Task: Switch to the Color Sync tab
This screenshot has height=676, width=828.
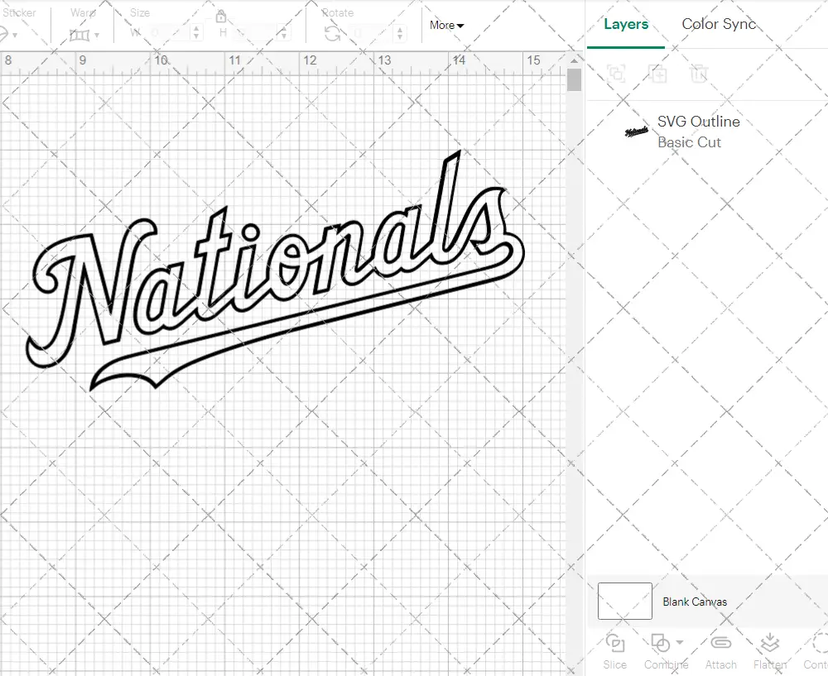Action: 719,24
